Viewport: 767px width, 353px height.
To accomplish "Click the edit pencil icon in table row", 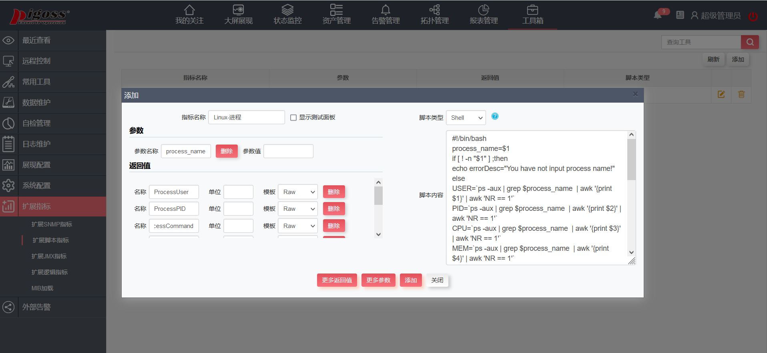I will (721, 95).
